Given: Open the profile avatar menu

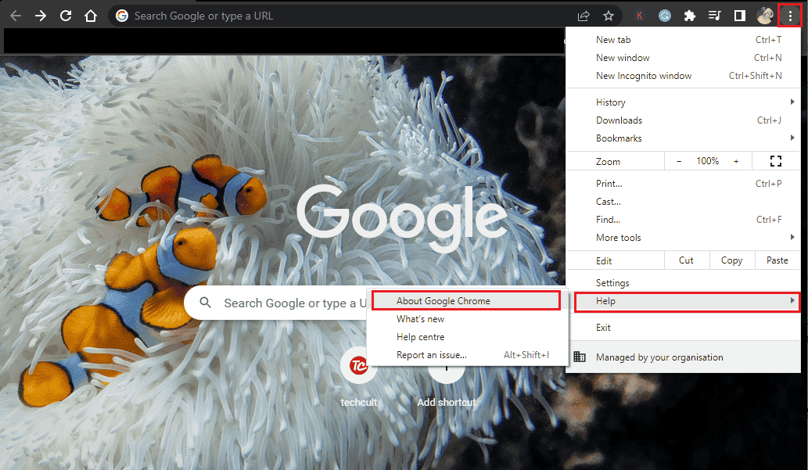Looking at the screenshot, I should tap(765, 16).
